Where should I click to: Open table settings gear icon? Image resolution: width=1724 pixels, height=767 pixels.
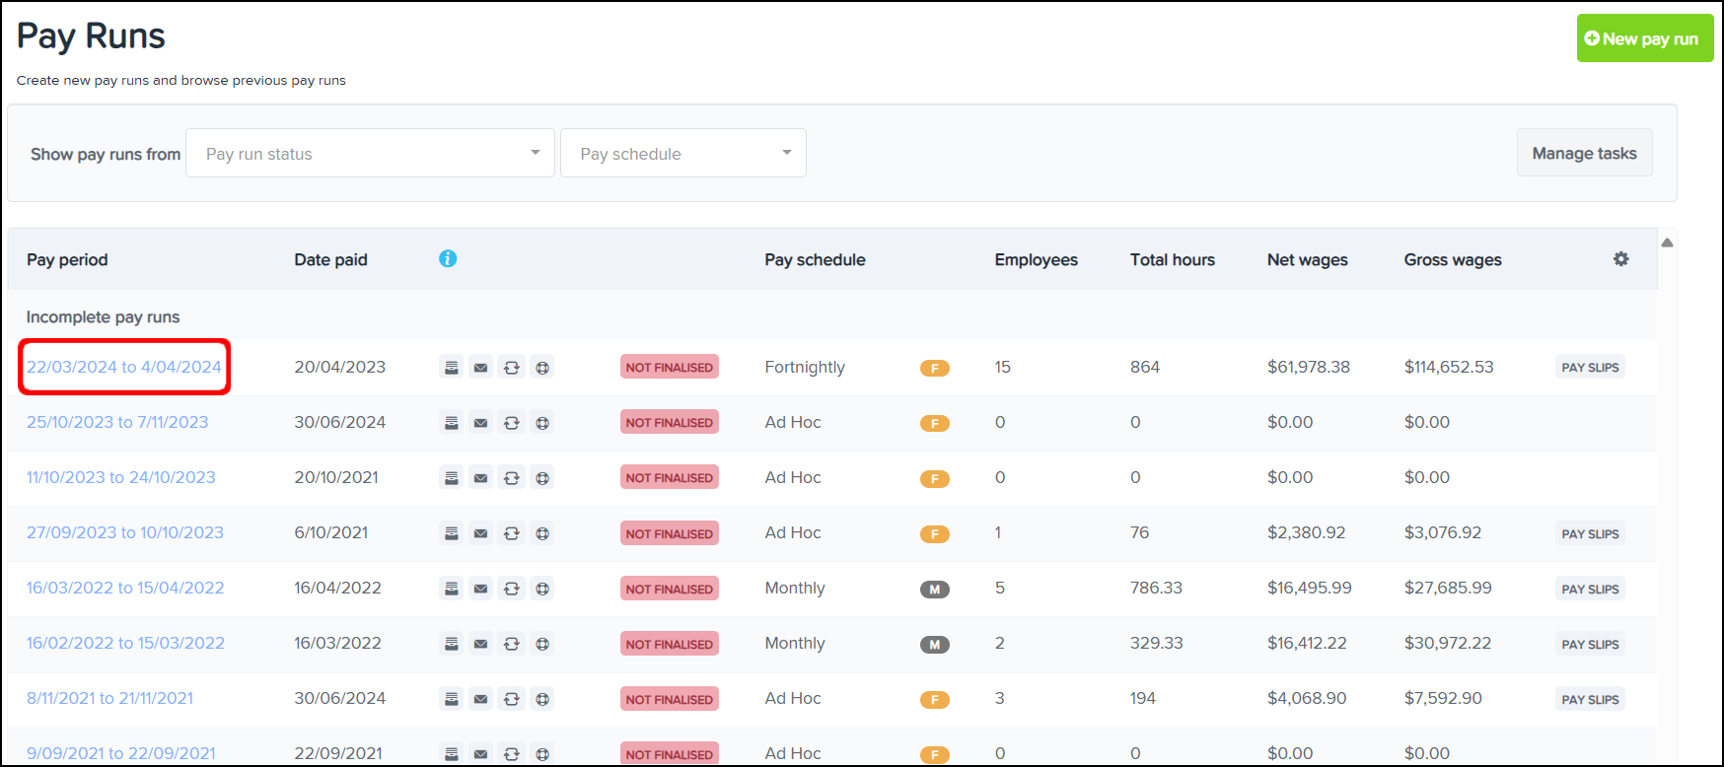tap(1620, 259)
